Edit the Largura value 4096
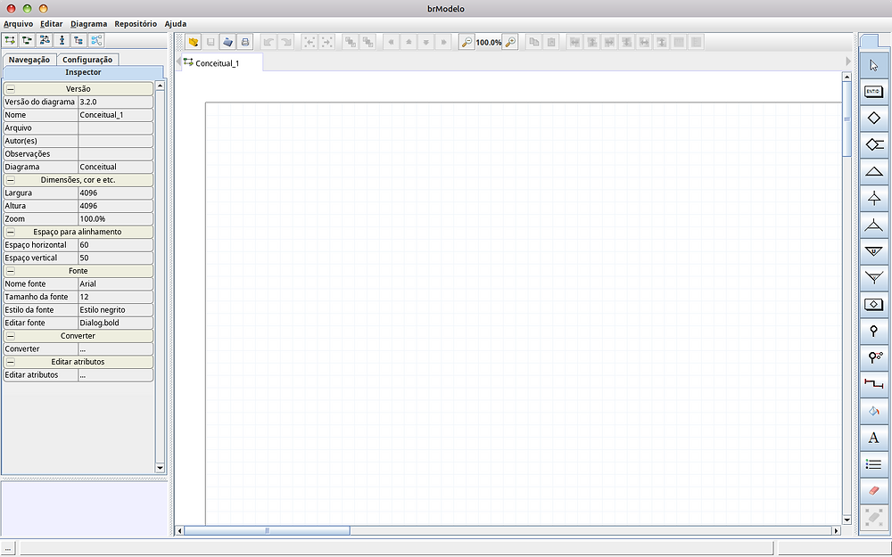The height and width of the screenshot is (557, 892). (115, 192)
